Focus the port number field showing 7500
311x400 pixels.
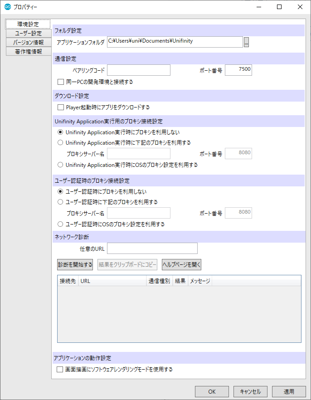(x=238, y=70)
